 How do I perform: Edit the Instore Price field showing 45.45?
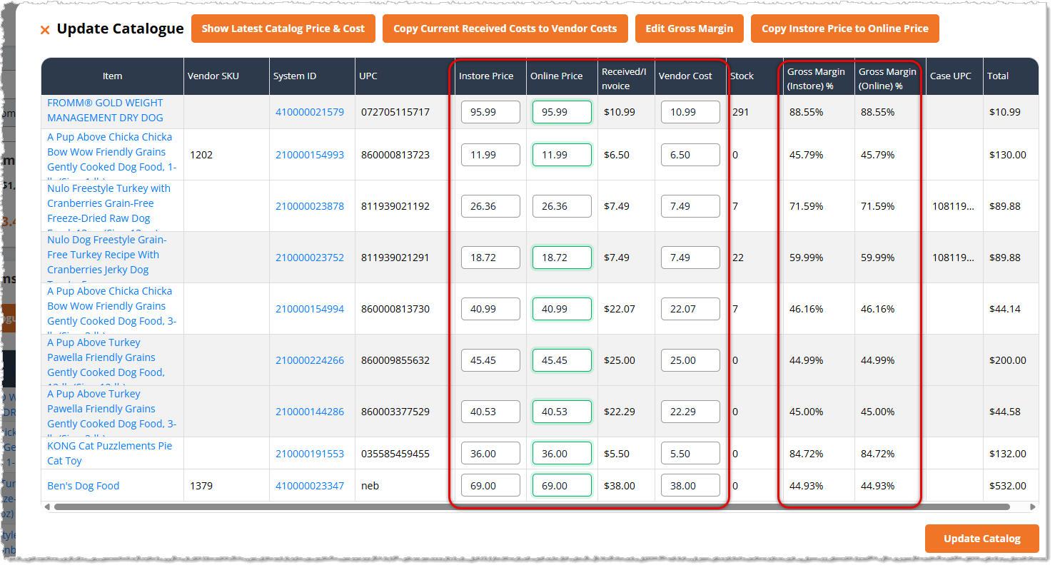pyautogui.click(x=490, y=360)
